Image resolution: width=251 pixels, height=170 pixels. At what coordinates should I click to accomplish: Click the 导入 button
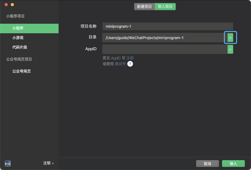(233, 164)
